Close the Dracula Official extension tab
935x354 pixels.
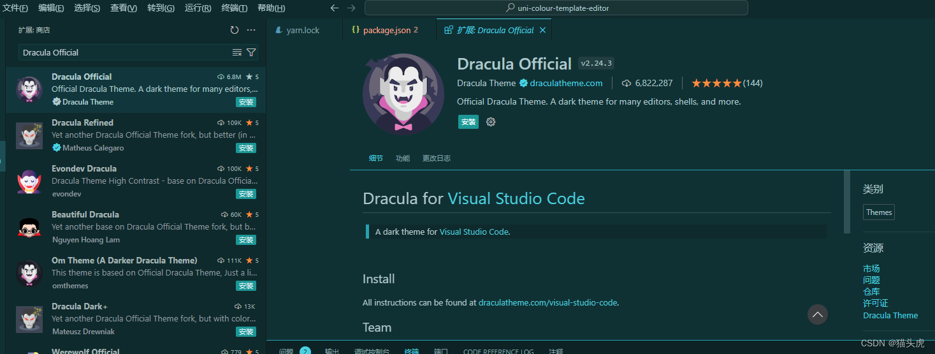[x=542, y=30]
